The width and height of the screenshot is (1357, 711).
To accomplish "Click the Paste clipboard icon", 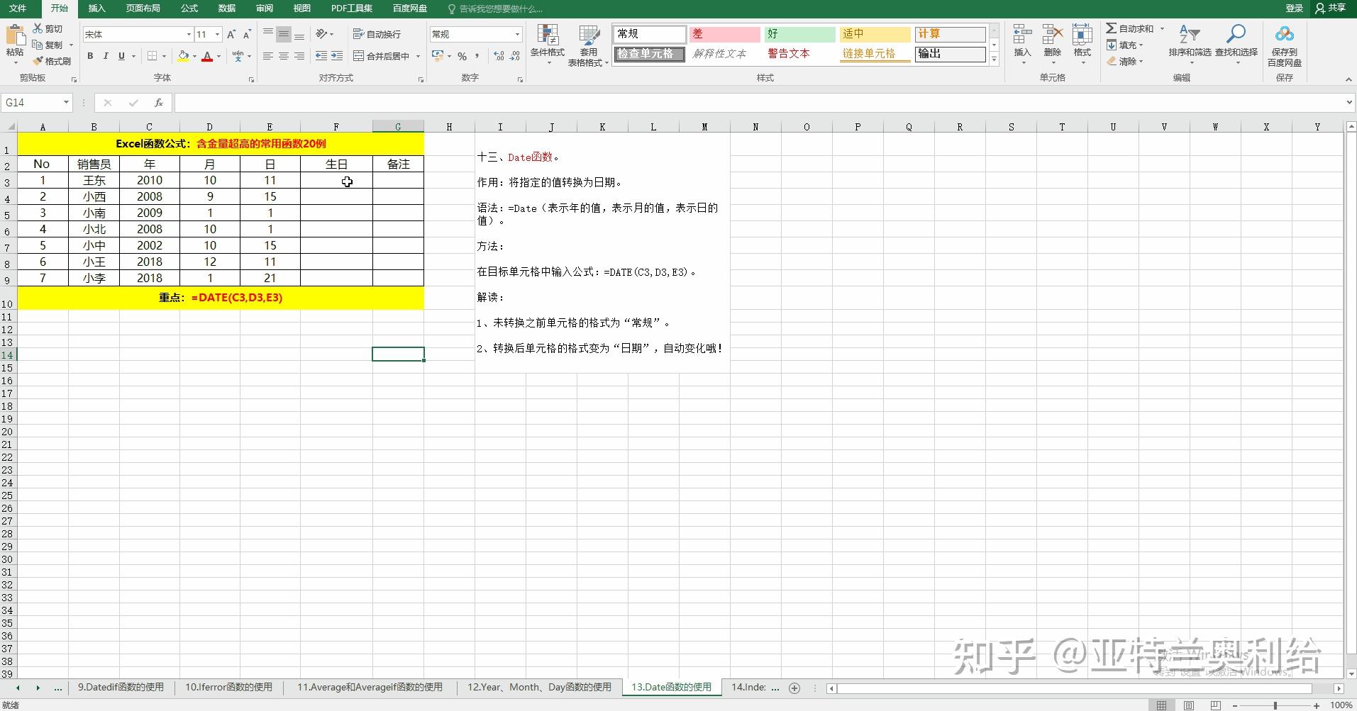I will point(15,35).
